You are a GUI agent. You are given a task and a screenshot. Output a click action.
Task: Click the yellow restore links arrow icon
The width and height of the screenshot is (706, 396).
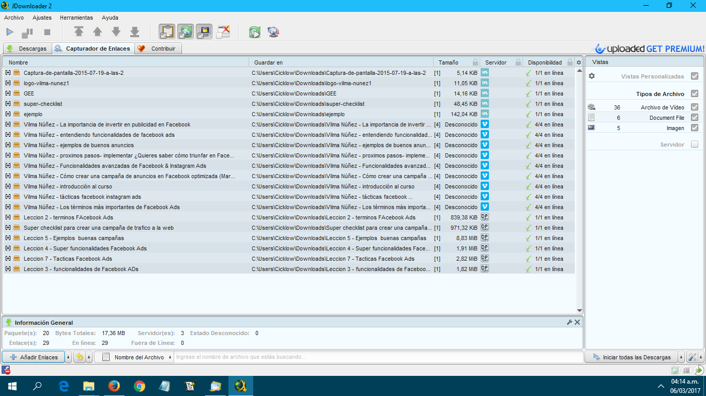(x=79, y=357)
